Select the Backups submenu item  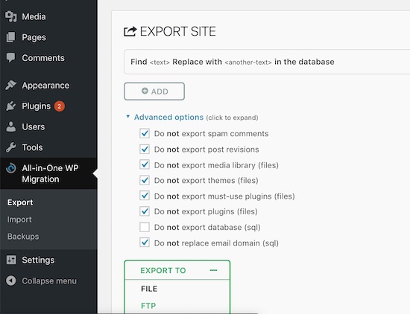pyautogui.click(x=23, y=237)
